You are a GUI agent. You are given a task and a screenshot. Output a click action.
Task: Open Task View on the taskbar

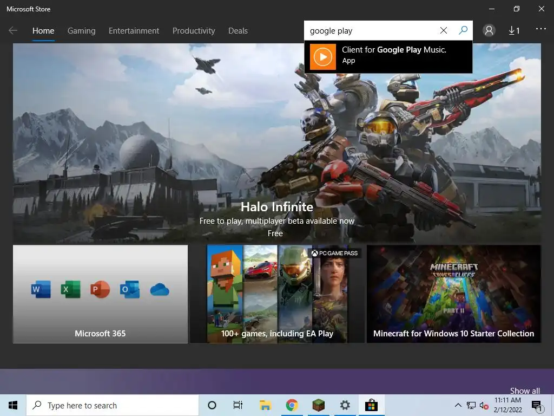238,405
